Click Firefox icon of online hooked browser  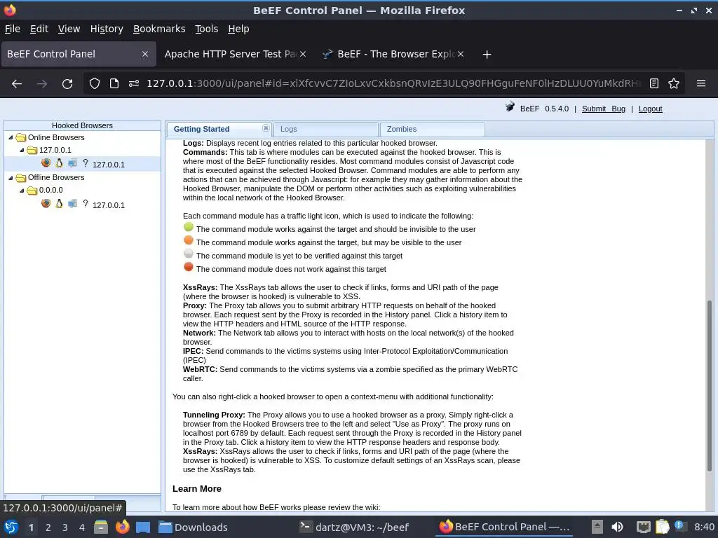pos(46,163)
